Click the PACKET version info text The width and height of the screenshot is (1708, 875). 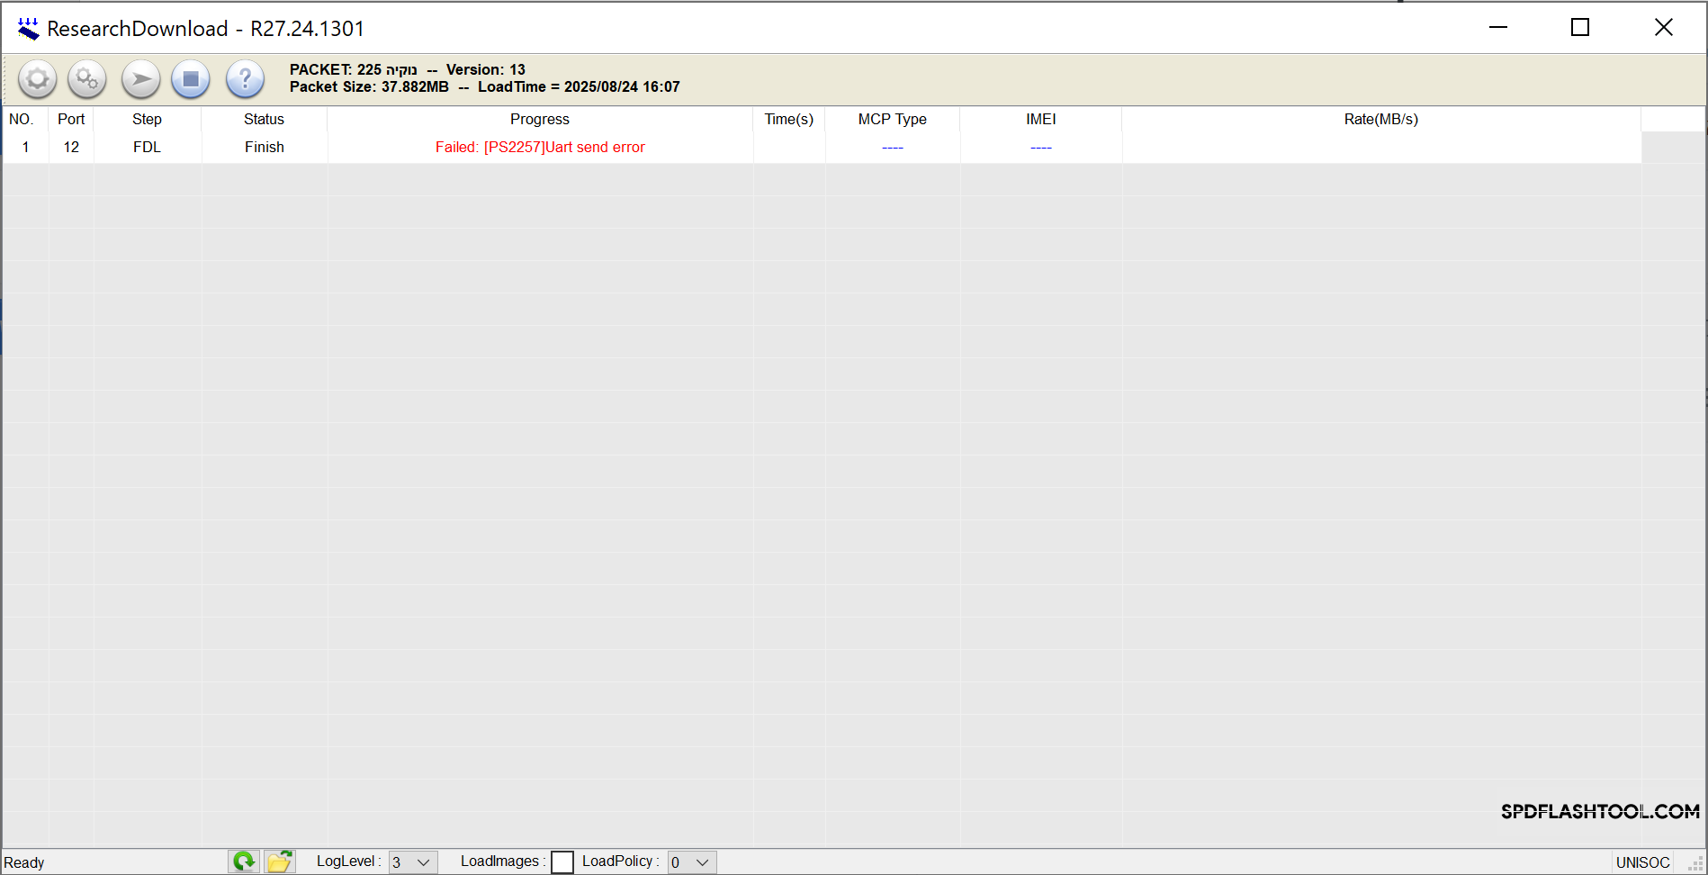[408, 69]
